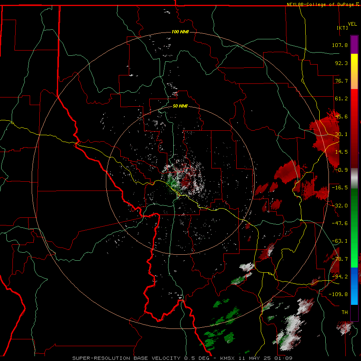Pick the 30.1 scale label

(341, 134)
